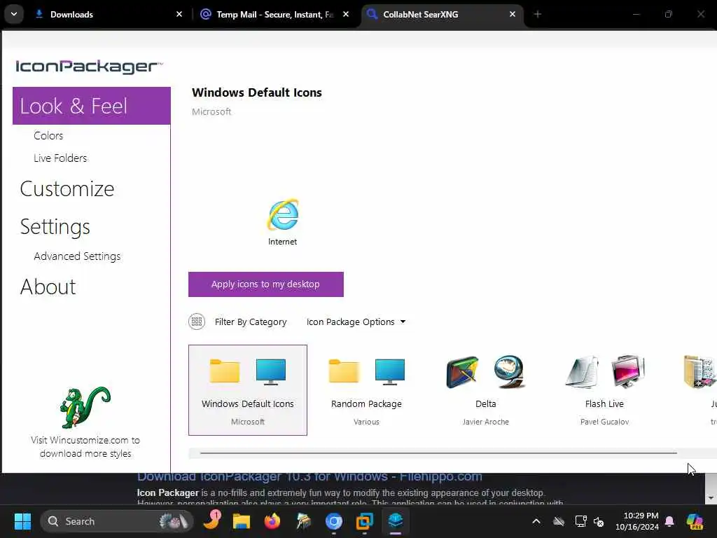The width and height of the screenshot is (717, 538).
Task: Select the Random Package thumbnail
Action: point(366,389)
